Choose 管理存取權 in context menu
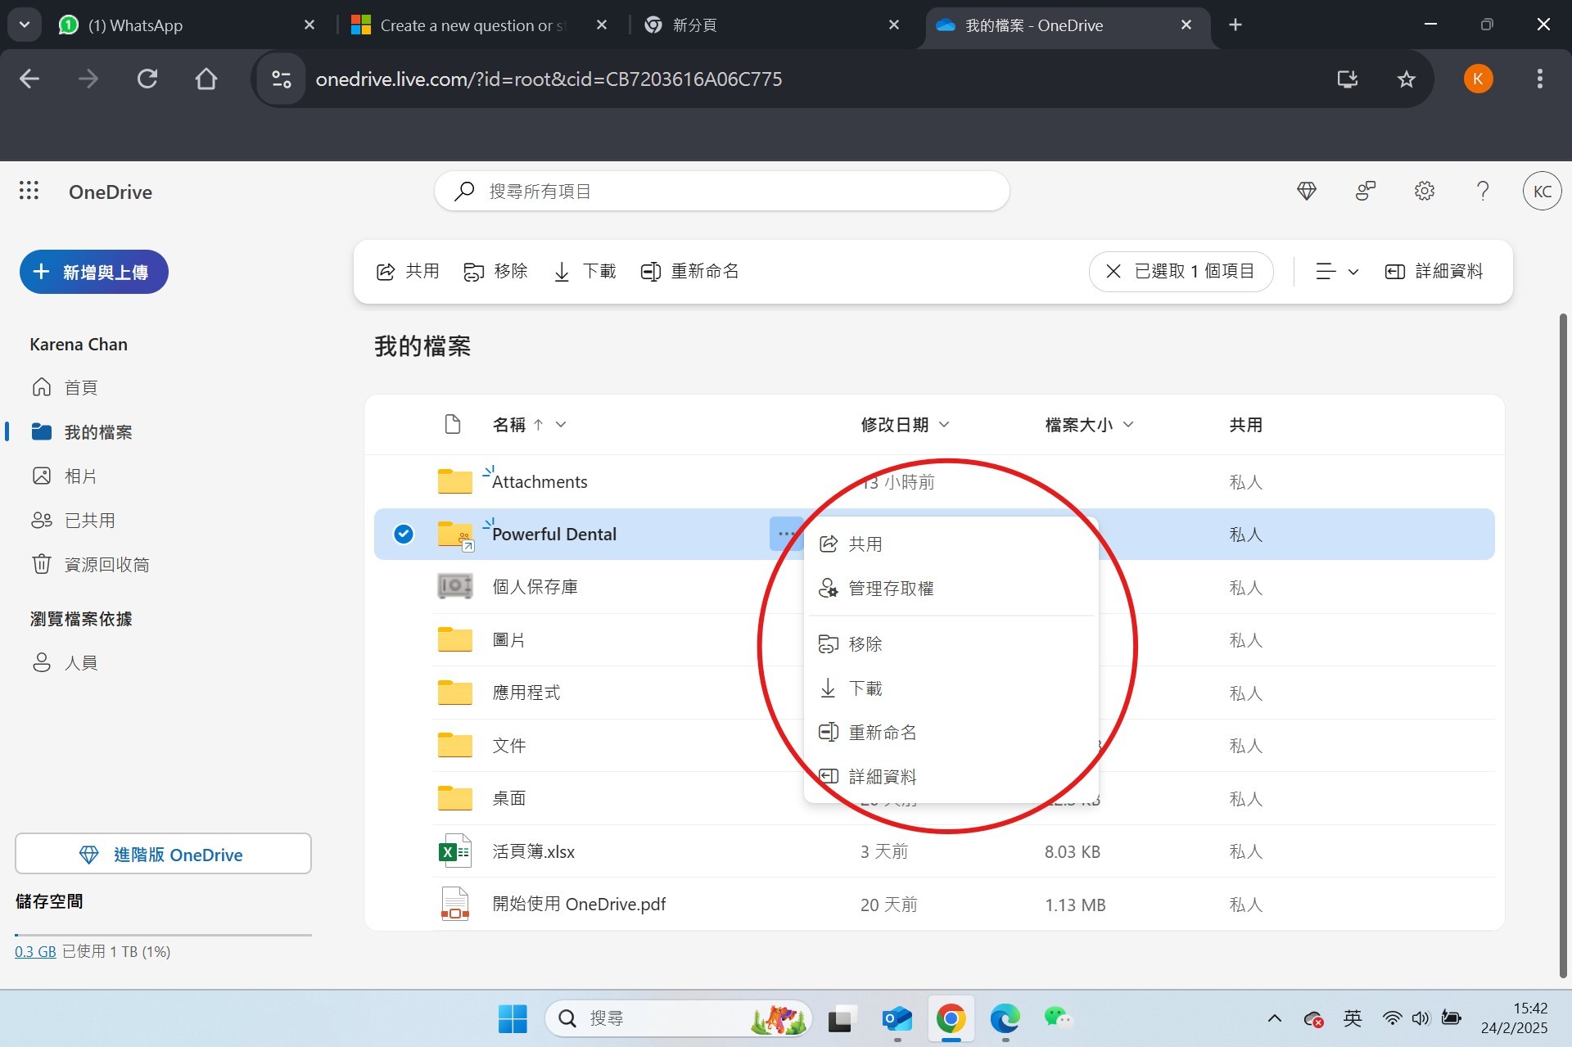 [891, 588]
